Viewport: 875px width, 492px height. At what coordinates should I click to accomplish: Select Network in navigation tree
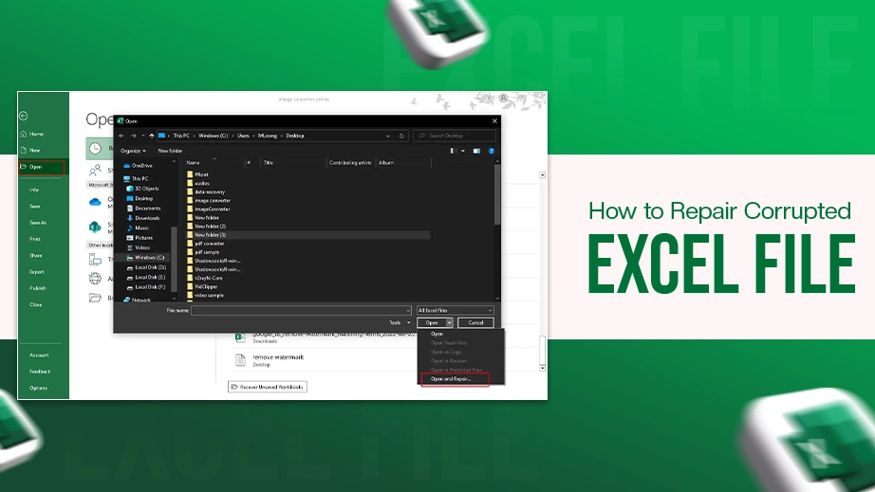138,301
